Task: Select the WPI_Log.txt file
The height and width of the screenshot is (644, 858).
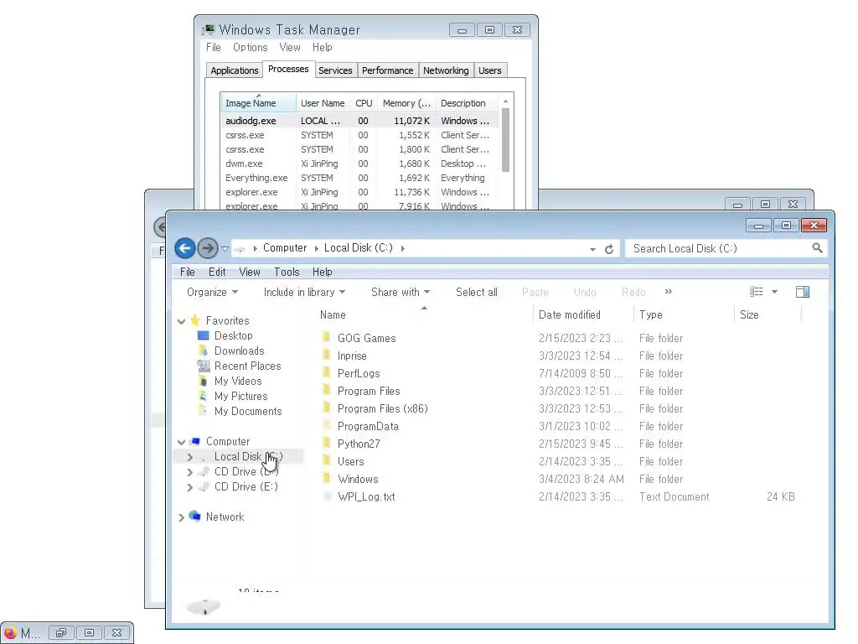Action: pos(366,496)
